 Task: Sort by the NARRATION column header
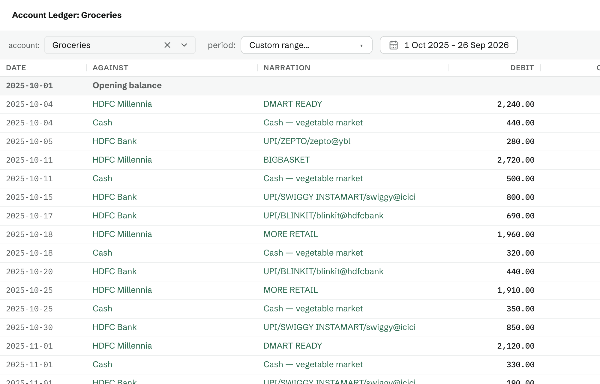click(287, 68)
